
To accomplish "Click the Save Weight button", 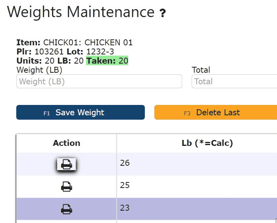I will 81,112.
